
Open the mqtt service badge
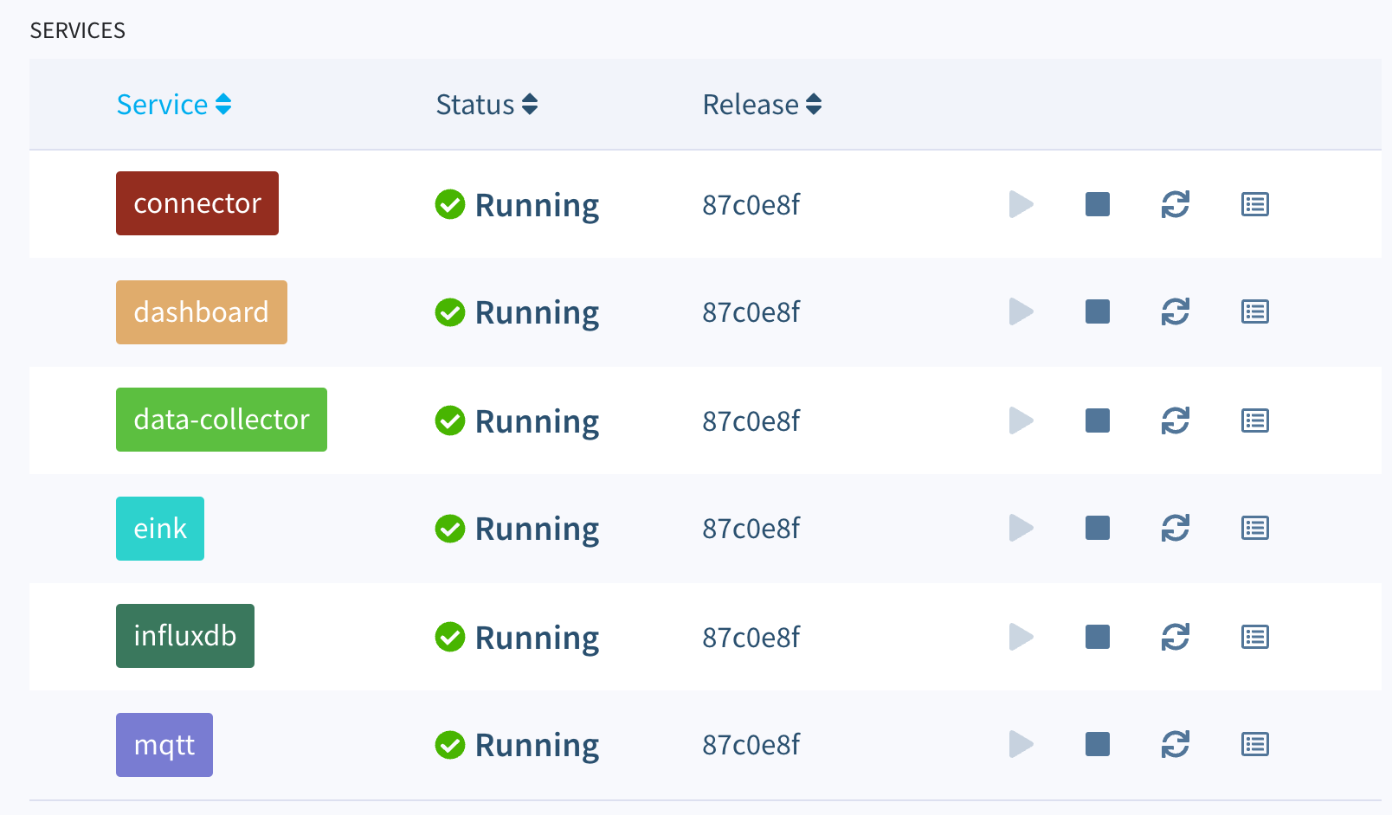[x=164, y=745]
